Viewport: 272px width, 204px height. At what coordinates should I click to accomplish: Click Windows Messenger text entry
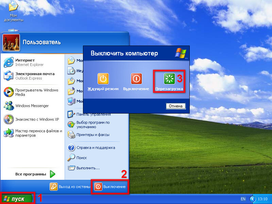coord(32,106)
